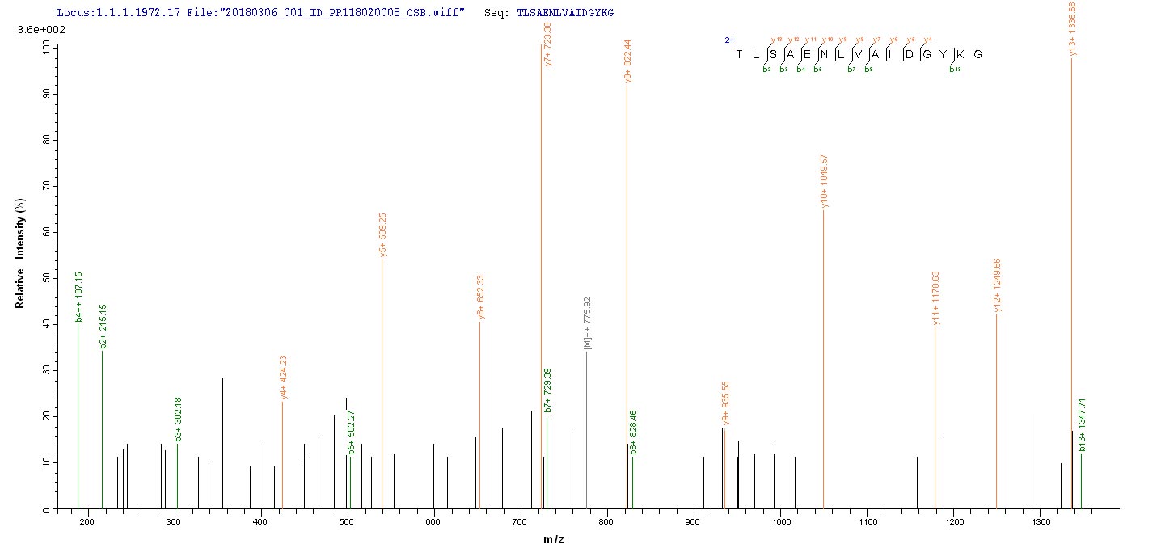Select the b4++ 187.15 peak label
Viewport: 1161px width, 557px height.
(x=79, y=297)
